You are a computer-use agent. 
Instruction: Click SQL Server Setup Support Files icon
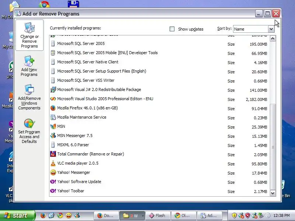tap(53, 71)
